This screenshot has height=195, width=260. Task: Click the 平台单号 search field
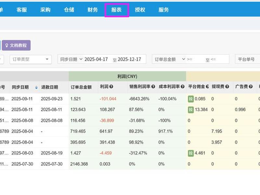pos(247,59)
